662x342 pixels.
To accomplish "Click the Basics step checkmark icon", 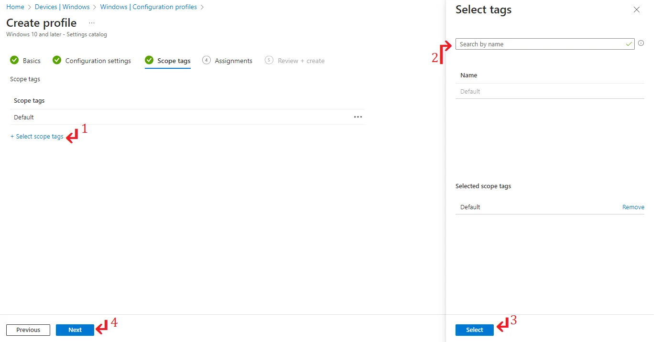I will point(14,60).
